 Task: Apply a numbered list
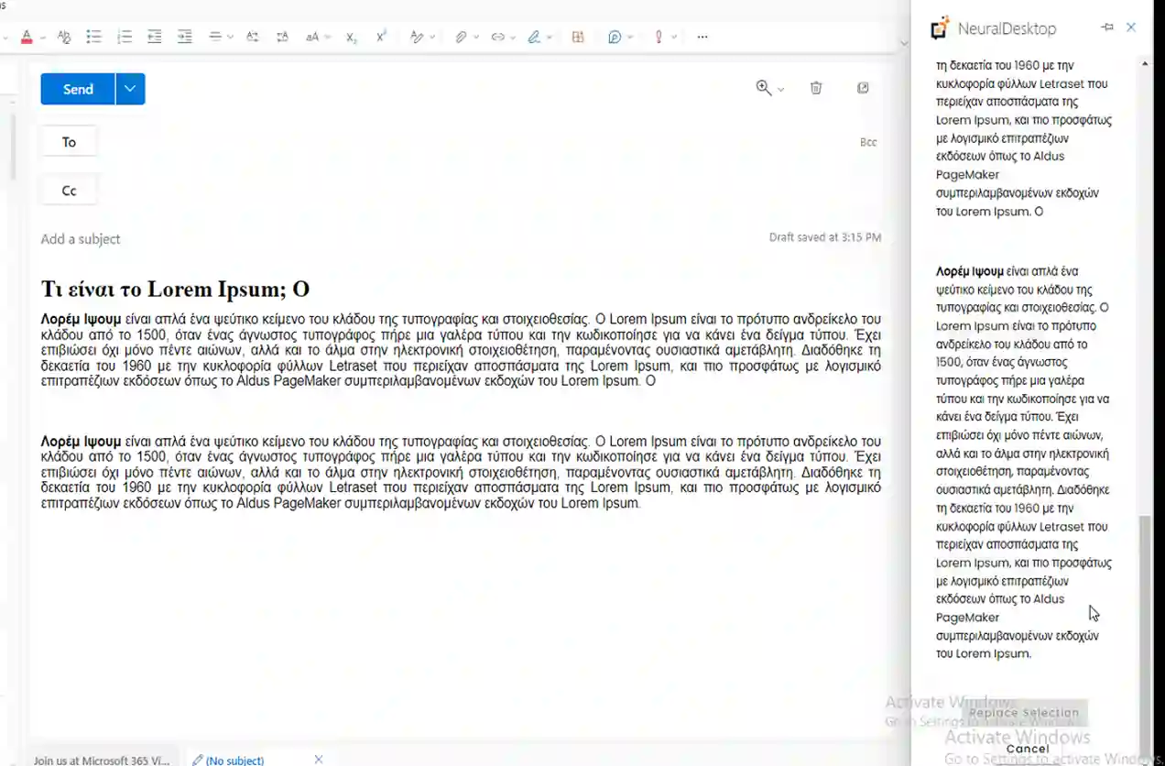(x=125, y=38)
